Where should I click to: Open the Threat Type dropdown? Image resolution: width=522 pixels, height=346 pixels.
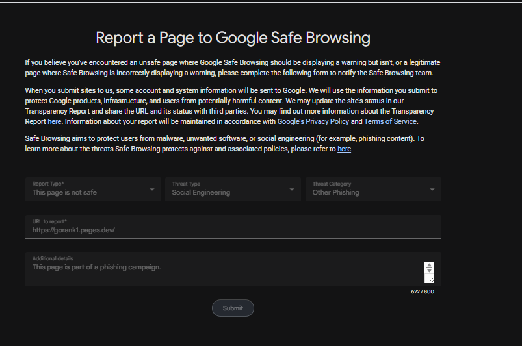(233, 189)
